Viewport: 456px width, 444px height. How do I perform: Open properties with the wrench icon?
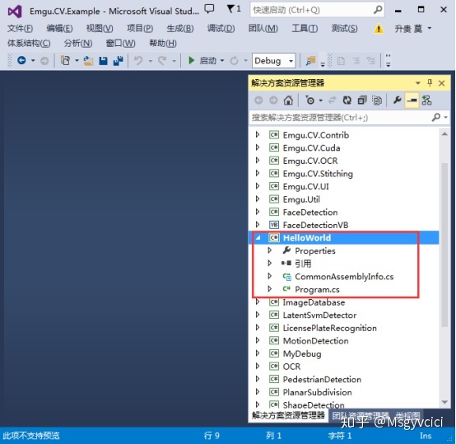[x=397, y=100]
